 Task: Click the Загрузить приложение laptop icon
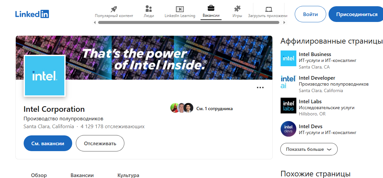269,10
